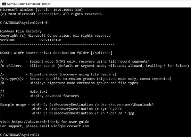The width and height of the screenshot is (191, 137).
Task: Click the Microsoft Windows version line at top
Action: click(41, 10)
